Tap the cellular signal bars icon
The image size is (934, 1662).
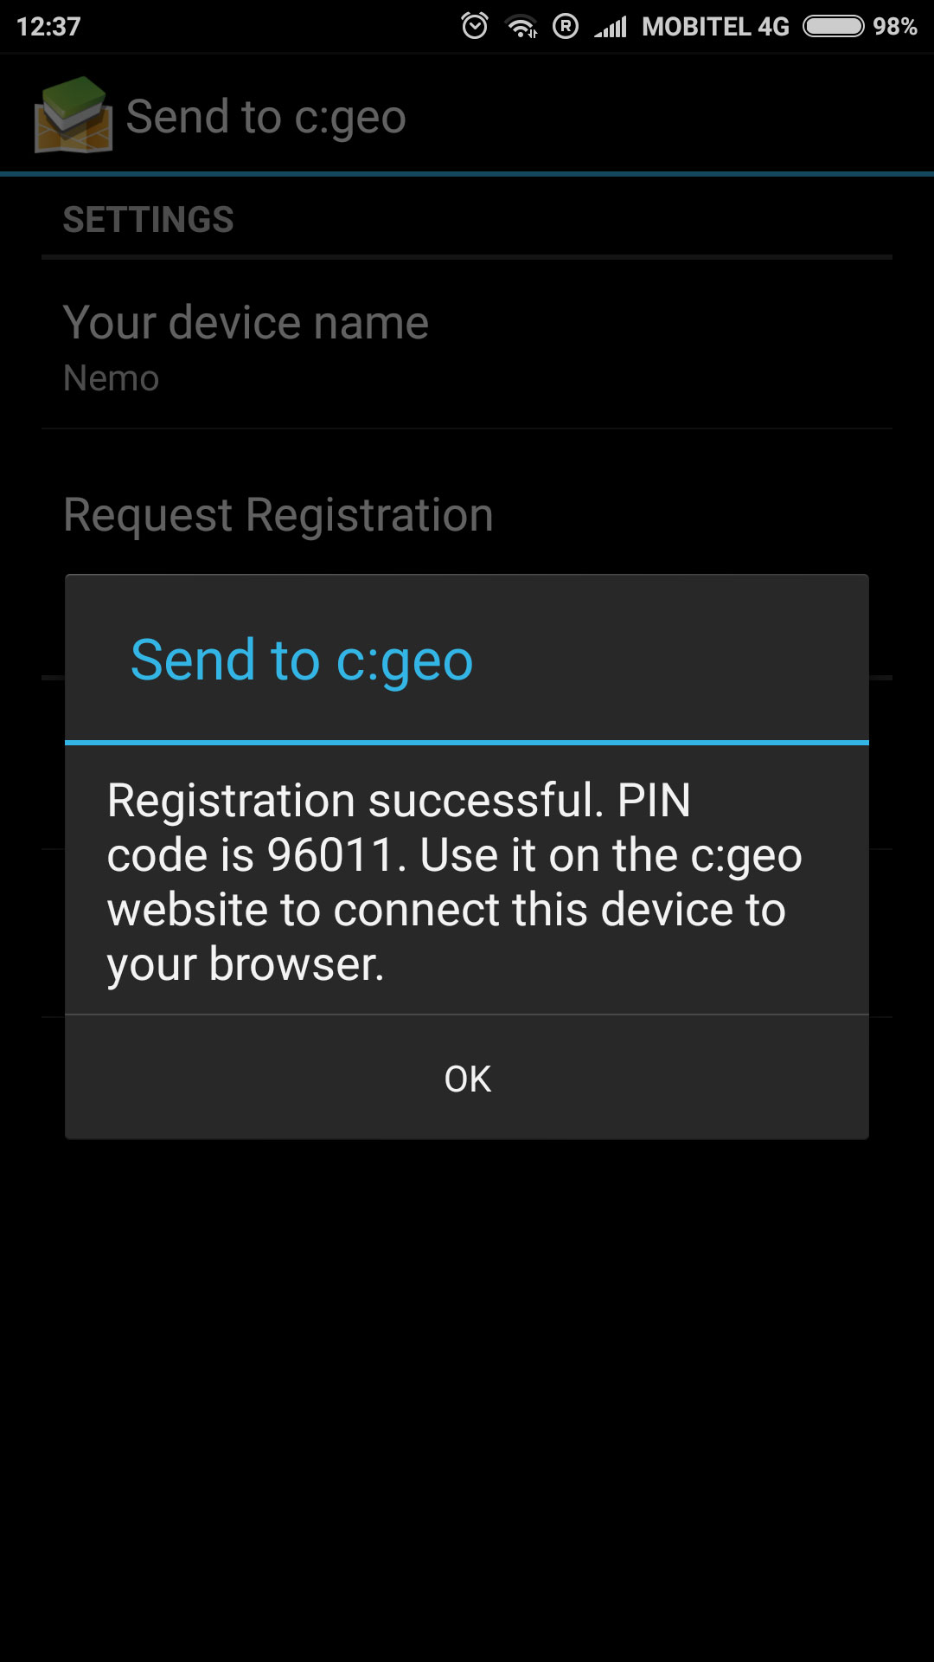(x=611, y=27)
